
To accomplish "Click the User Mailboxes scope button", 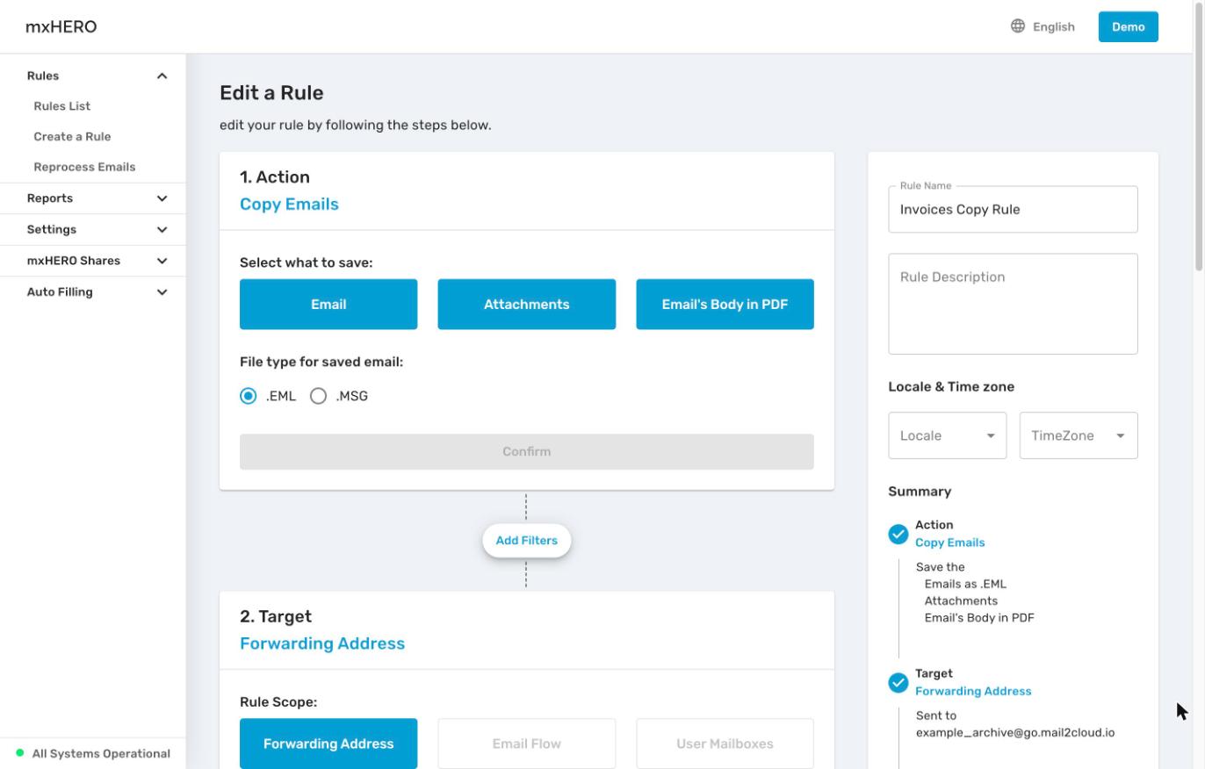I will [725, 744].
